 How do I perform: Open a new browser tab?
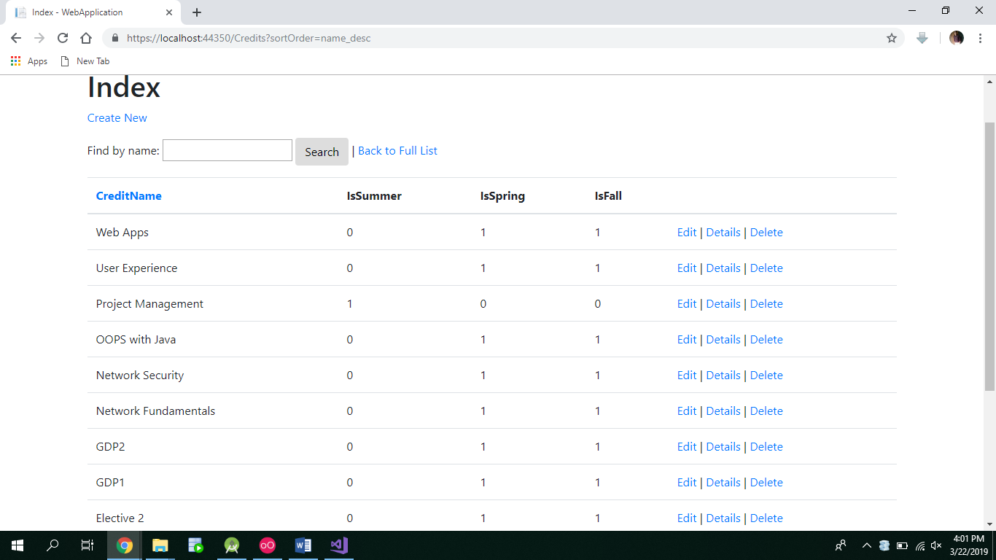tap(197, 12)
